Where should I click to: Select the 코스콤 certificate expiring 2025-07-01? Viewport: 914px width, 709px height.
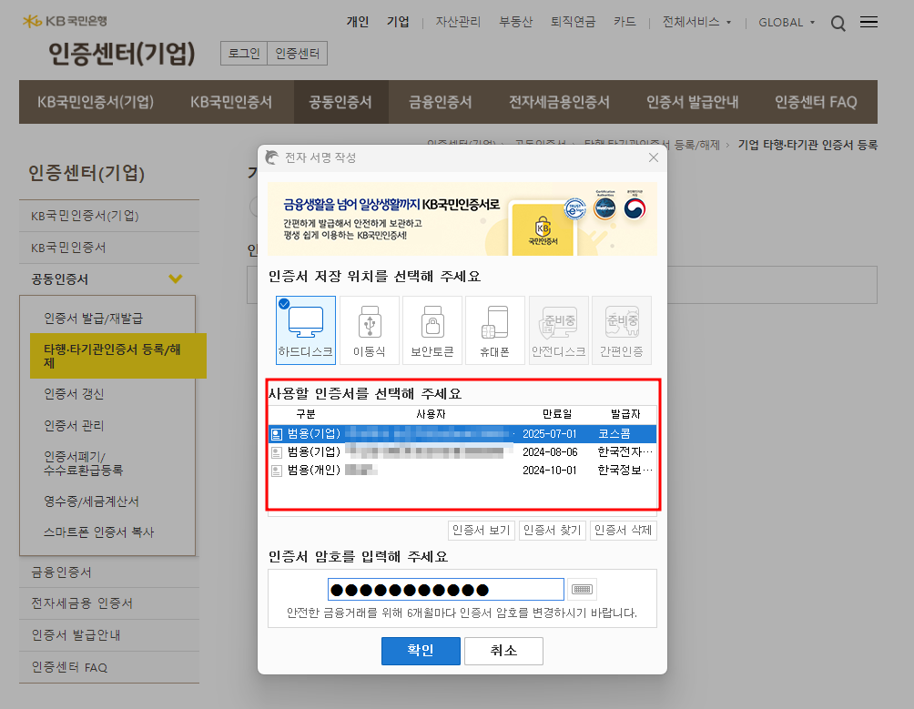click(x=462, y=433)
